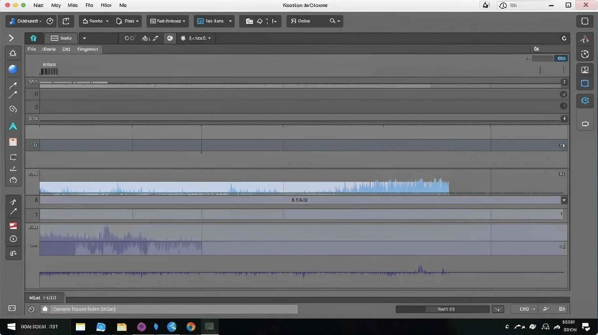Open Chrome from the taskbar
Image resolution: width=598 pixels, height=335 pixels.
191,326
